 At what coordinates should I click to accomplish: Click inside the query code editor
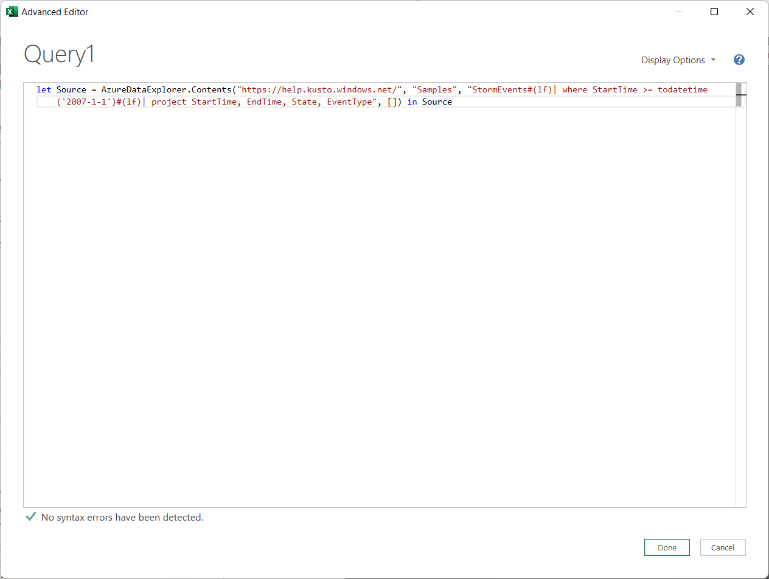[x=379, y=295]
